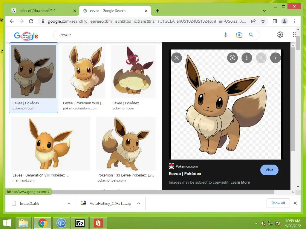Select the marriland.com Eevee thumbnail
Screen dimensions: 306x229
pos(51,144)
